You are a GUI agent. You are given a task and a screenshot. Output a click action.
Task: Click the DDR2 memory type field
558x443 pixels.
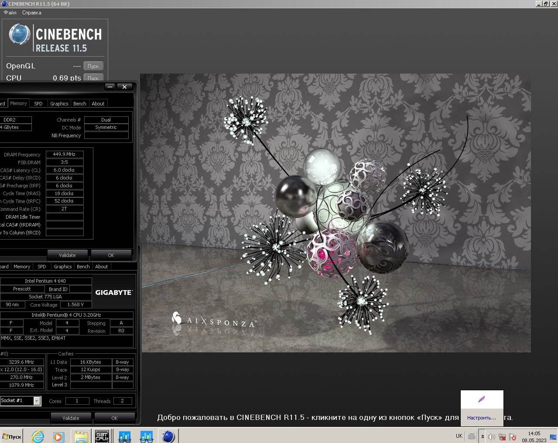click(x=16, y=120)
